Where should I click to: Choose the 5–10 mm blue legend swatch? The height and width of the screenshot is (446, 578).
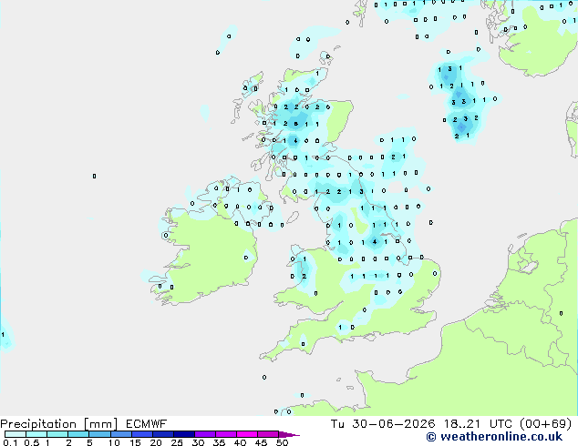[x=99, y=434]
